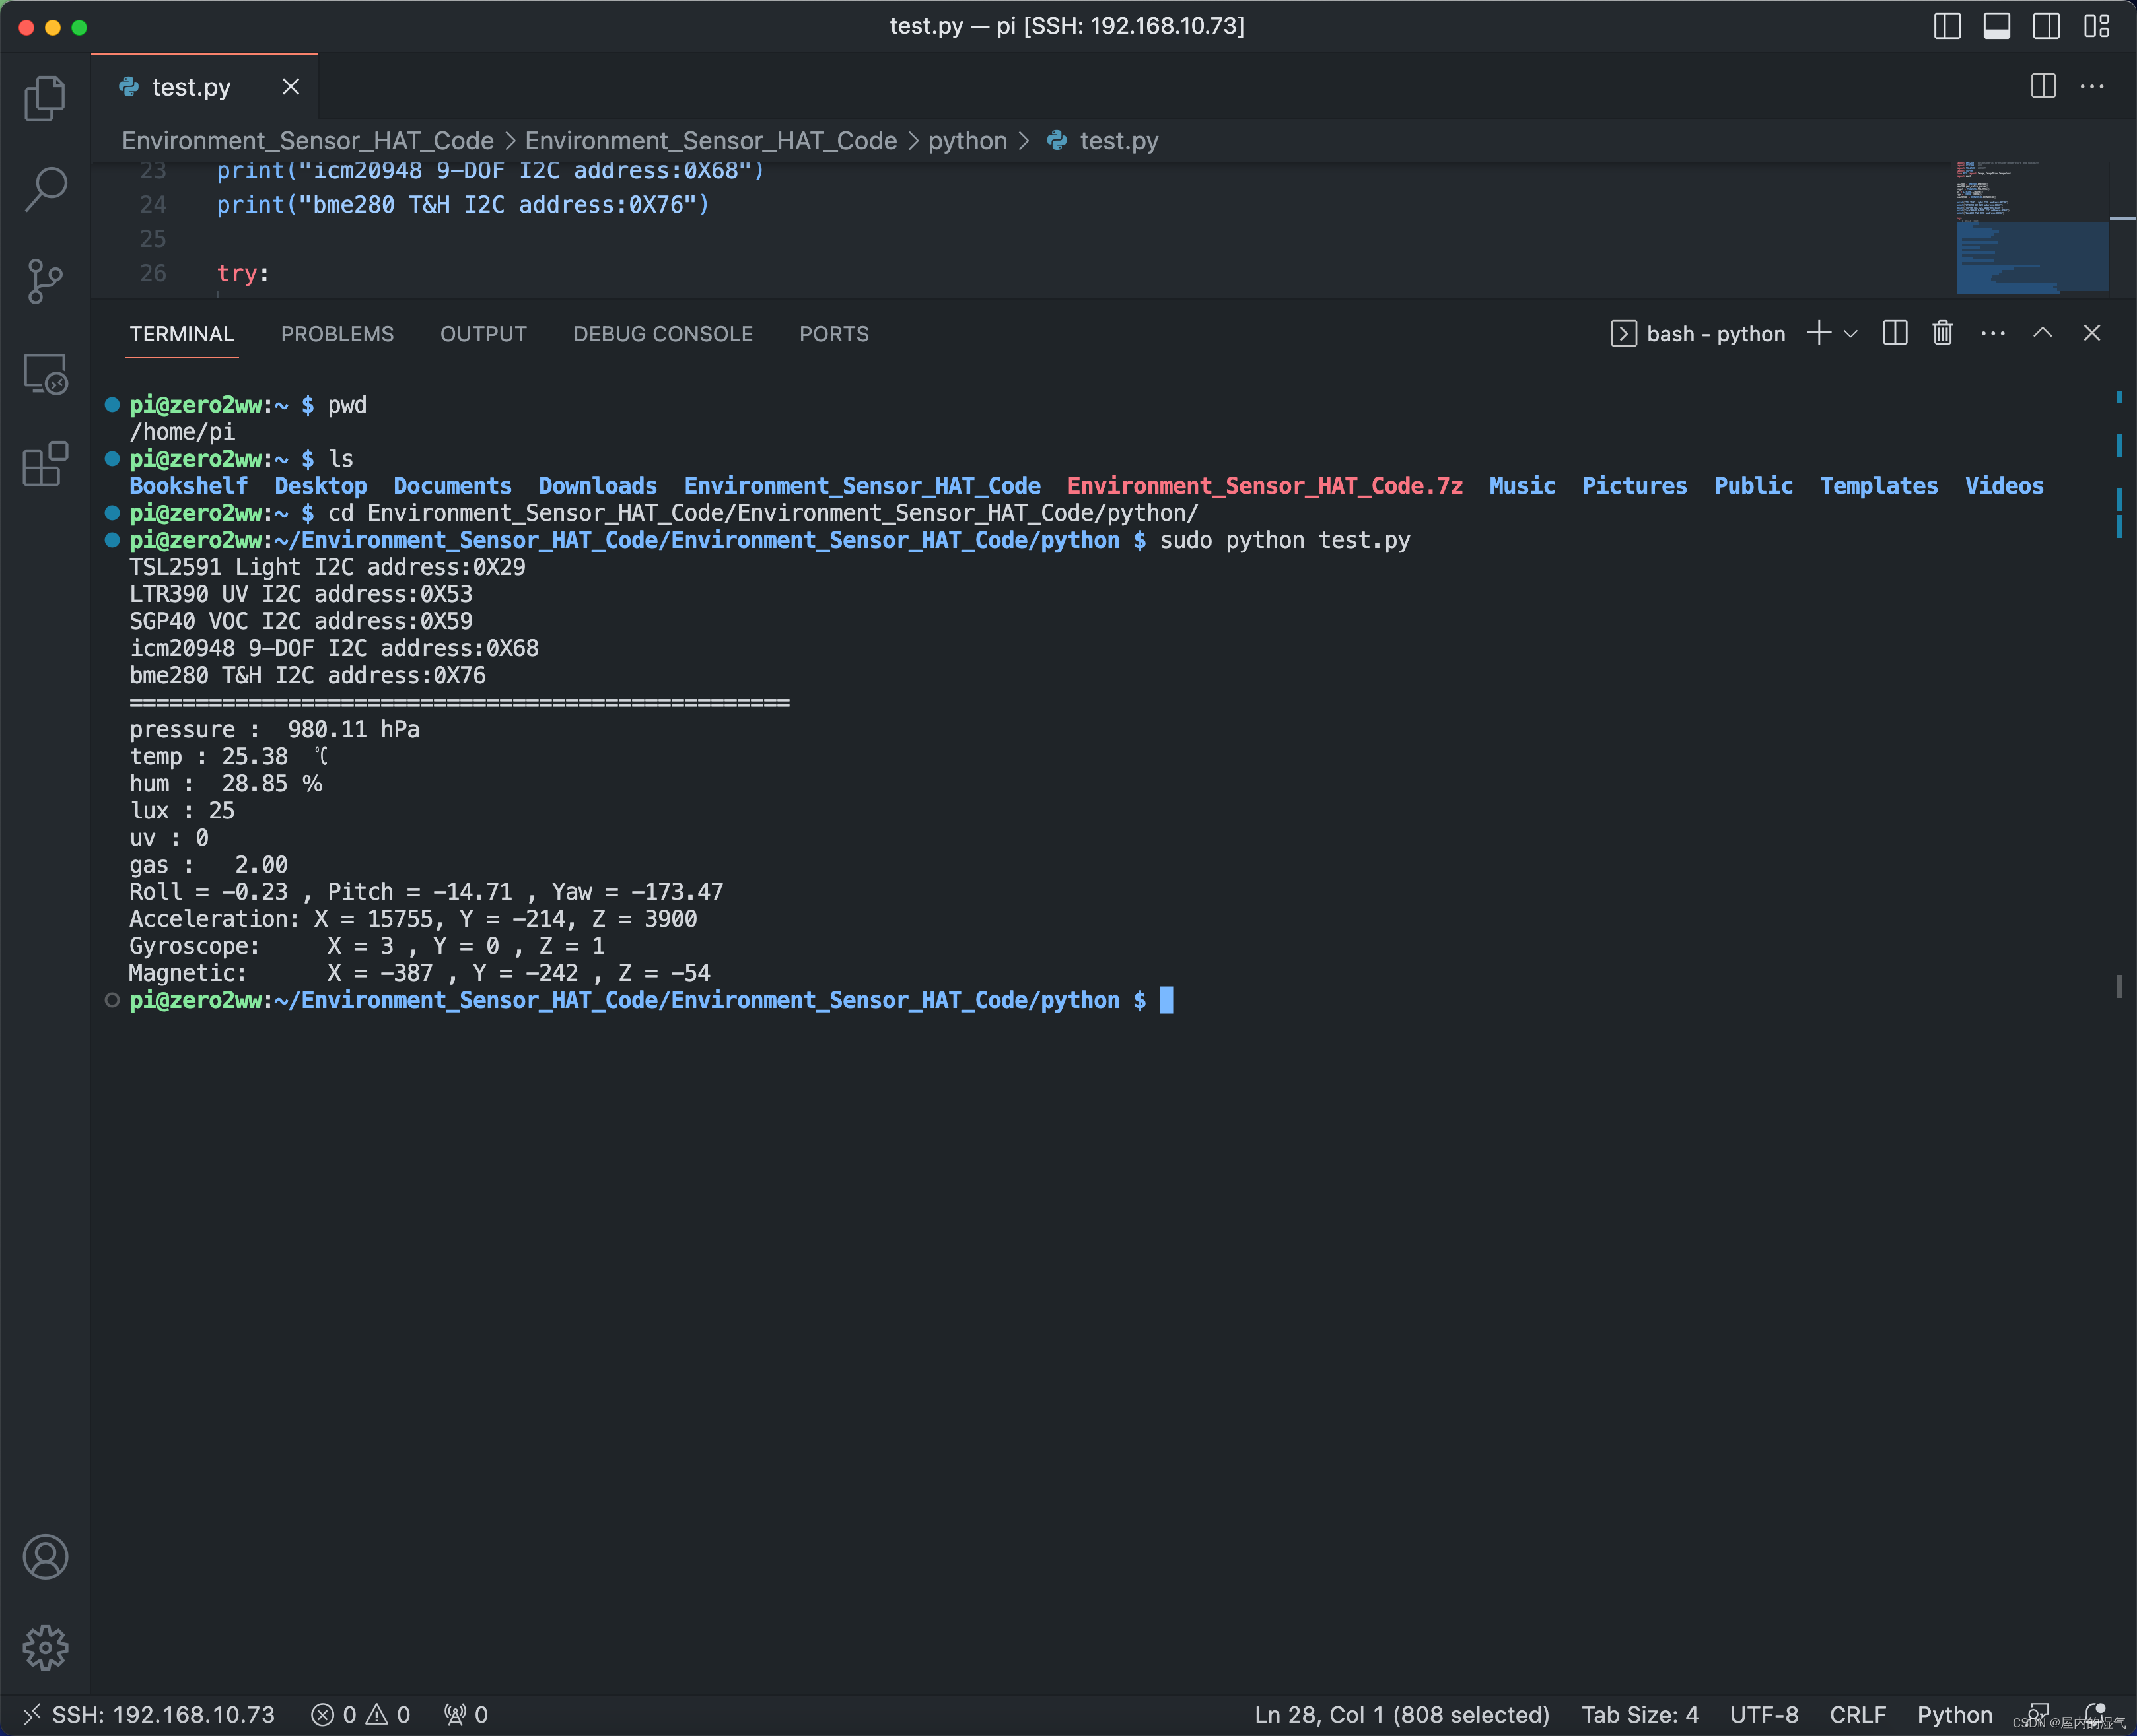Toggle the secondary side bar layout button
The image size is (2137, 1736).
point(2046,26)
